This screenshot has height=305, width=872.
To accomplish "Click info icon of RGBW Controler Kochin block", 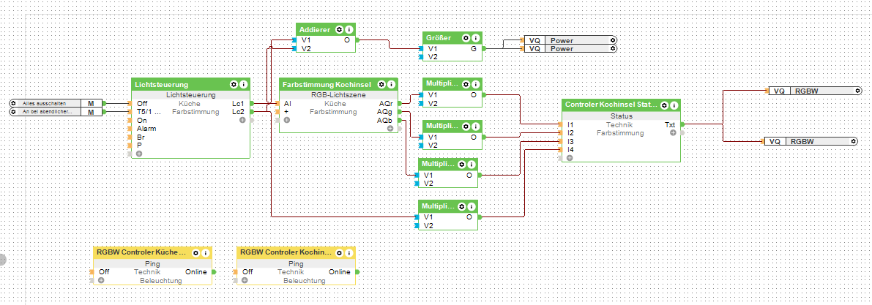I will [349, 253].
